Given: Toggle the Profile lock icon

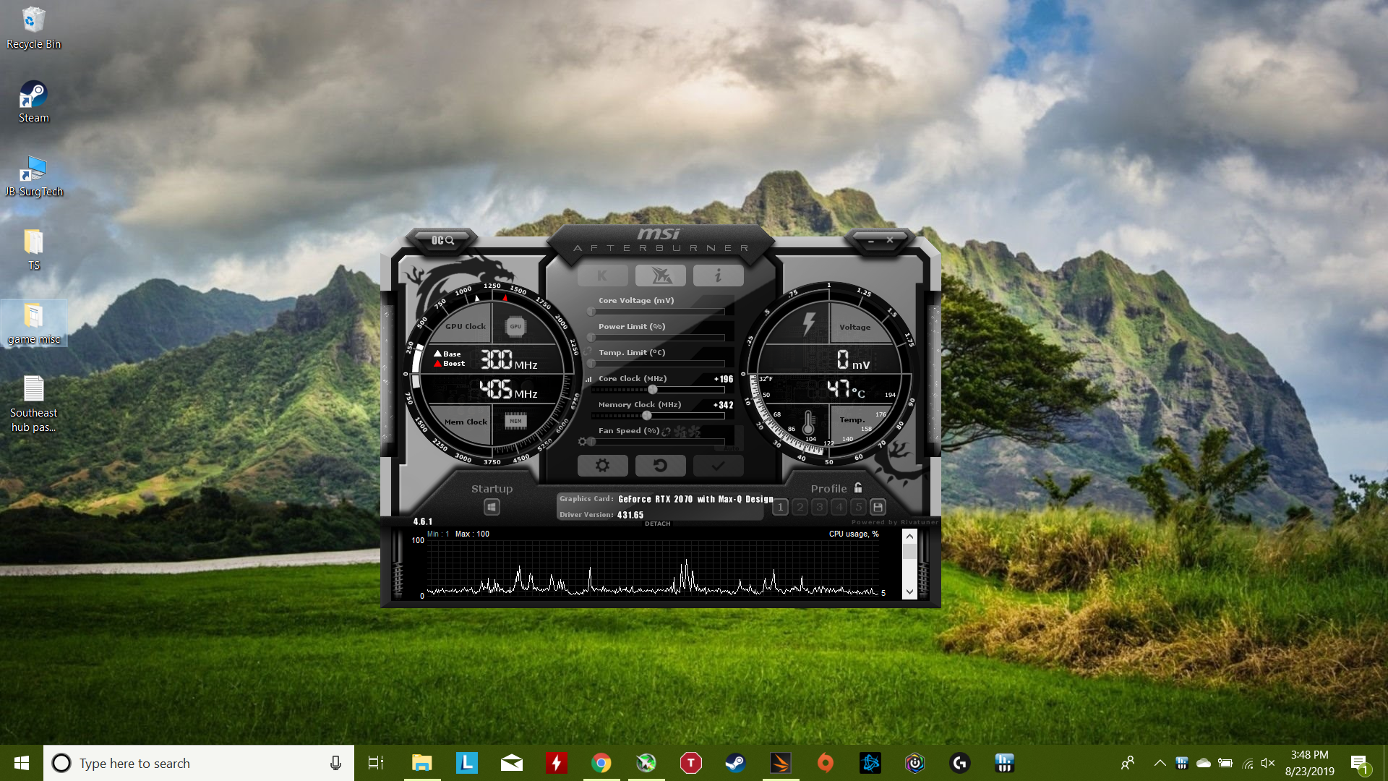Looking at the screenshot, I should pyautogui.click(x=858, y=488).
